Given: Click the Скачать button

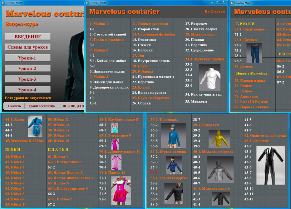Looking at the screenshot, I should tap(14, 106).
